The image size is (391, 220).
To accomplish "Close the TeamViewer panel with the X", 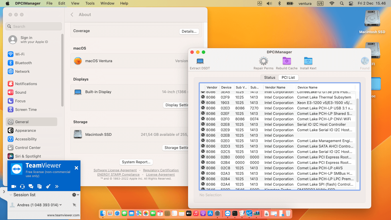I will pos(76,168).
